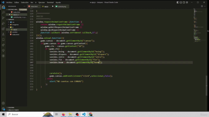Open the Archivo menu

coord(9,2)
